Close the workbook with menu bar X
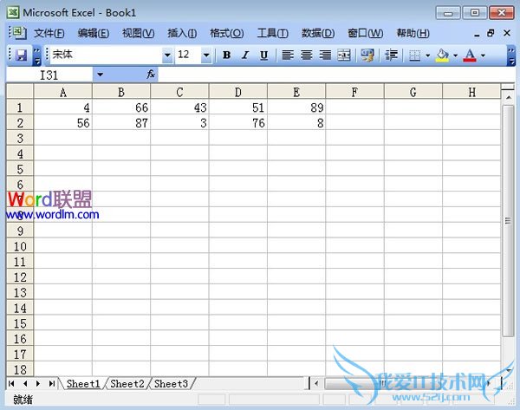 pos(507,33)
